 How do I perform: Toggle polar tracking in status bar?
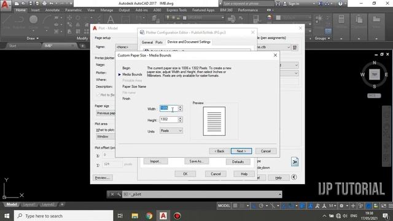tap(261, 206)
